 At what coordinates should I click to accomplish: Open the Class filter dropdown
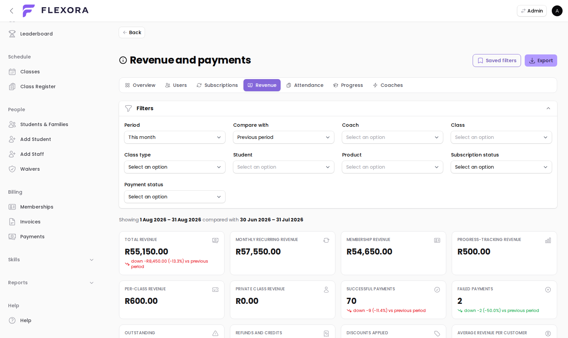[x=501, y=137]
